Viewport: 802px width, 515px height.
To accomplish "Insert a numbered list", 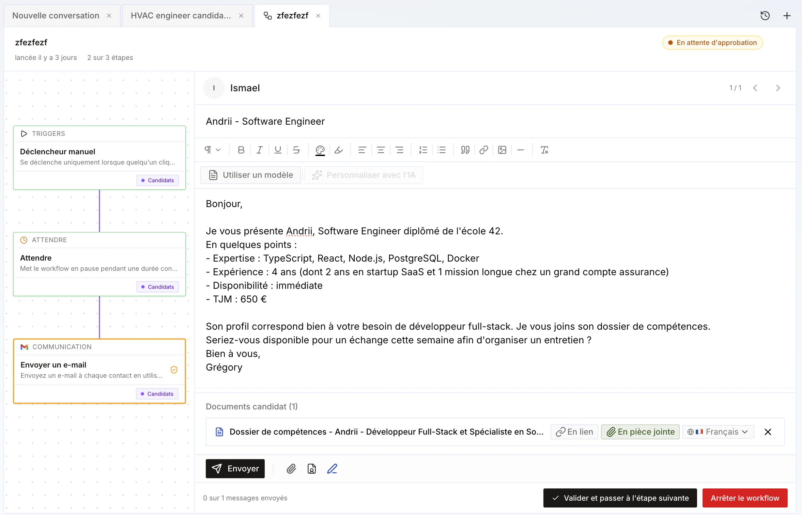I will [423, 150].
